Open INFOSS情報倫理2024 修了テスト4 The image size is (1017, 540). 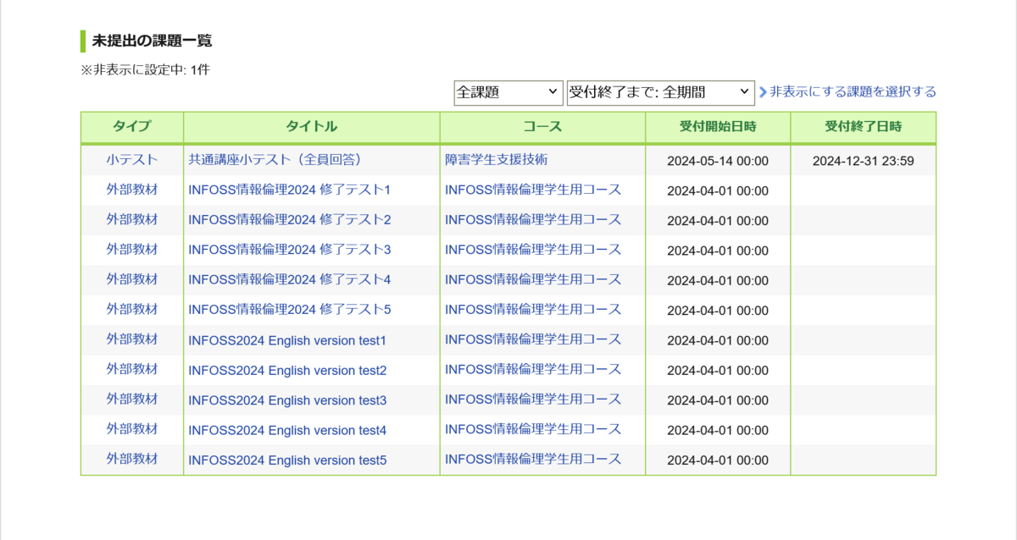(x=290, y=279)
